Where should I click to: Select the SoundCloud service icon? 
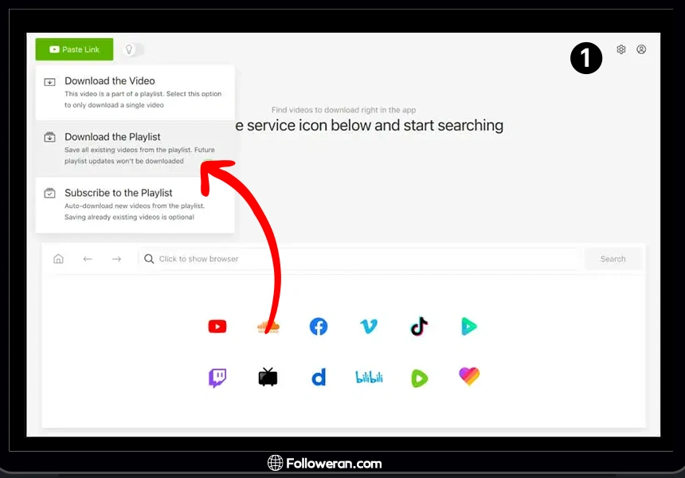click(x=268, y=326)
